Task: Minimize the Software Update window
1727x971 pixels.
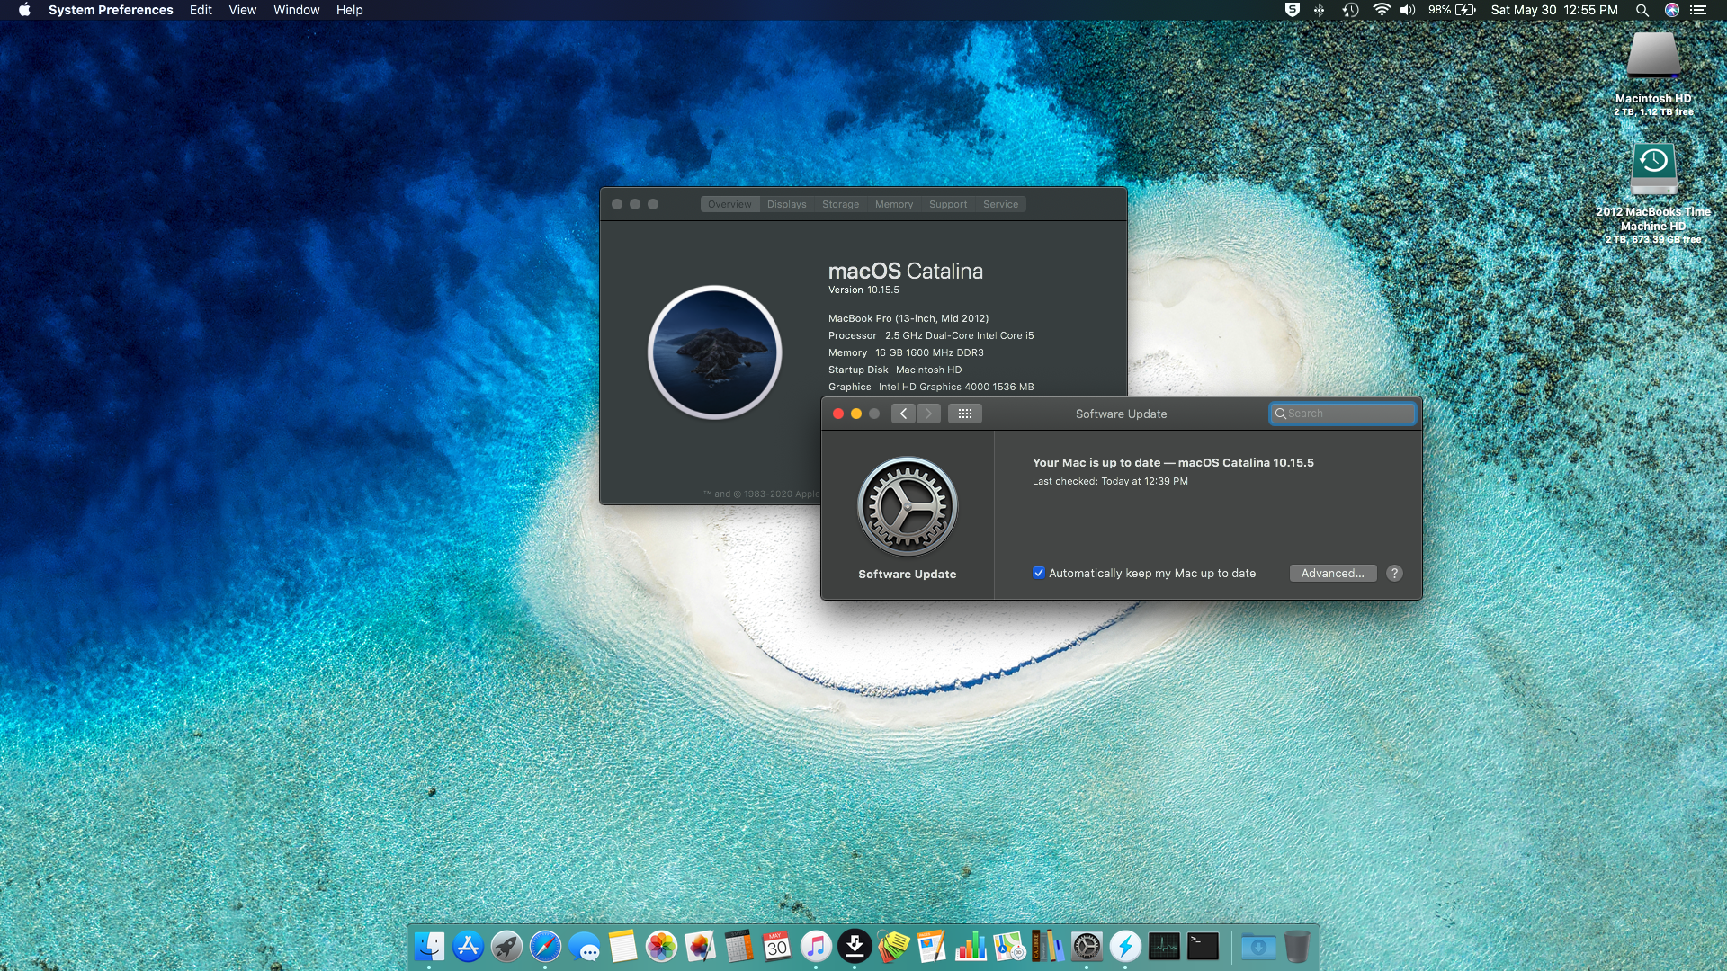Action: tap(856, 414)
